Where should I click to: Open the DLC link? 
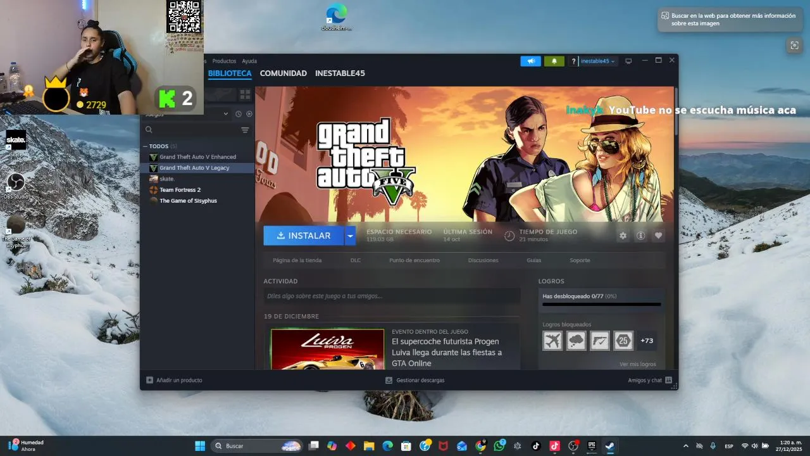(356, 260)
